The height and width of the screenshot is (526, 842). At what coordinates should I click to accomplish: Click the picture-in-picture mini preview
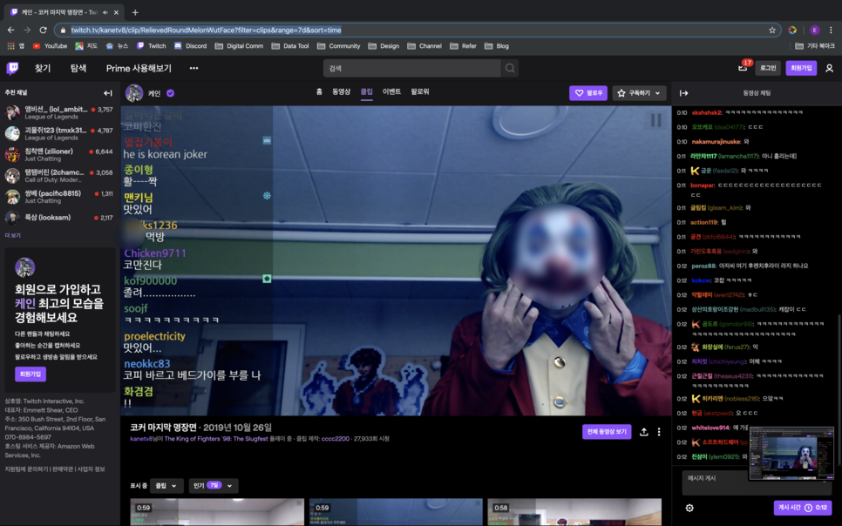(x=791, y=454)
